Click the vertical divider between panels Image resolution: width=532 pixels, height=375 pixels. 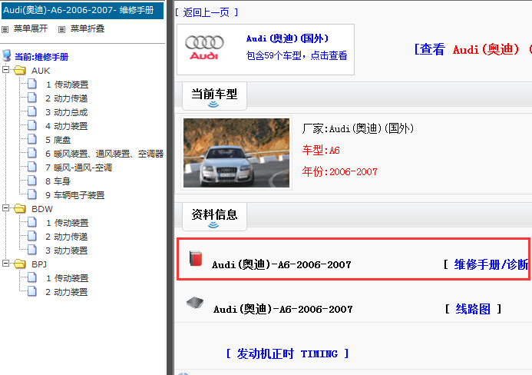click(170, 187)
